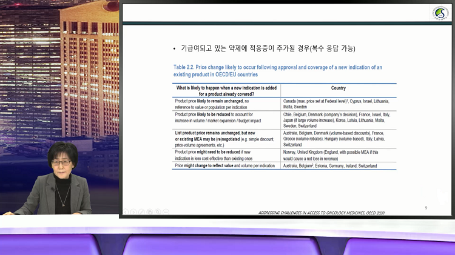Select 'might need to be reduced' row

tap(227, 154)
